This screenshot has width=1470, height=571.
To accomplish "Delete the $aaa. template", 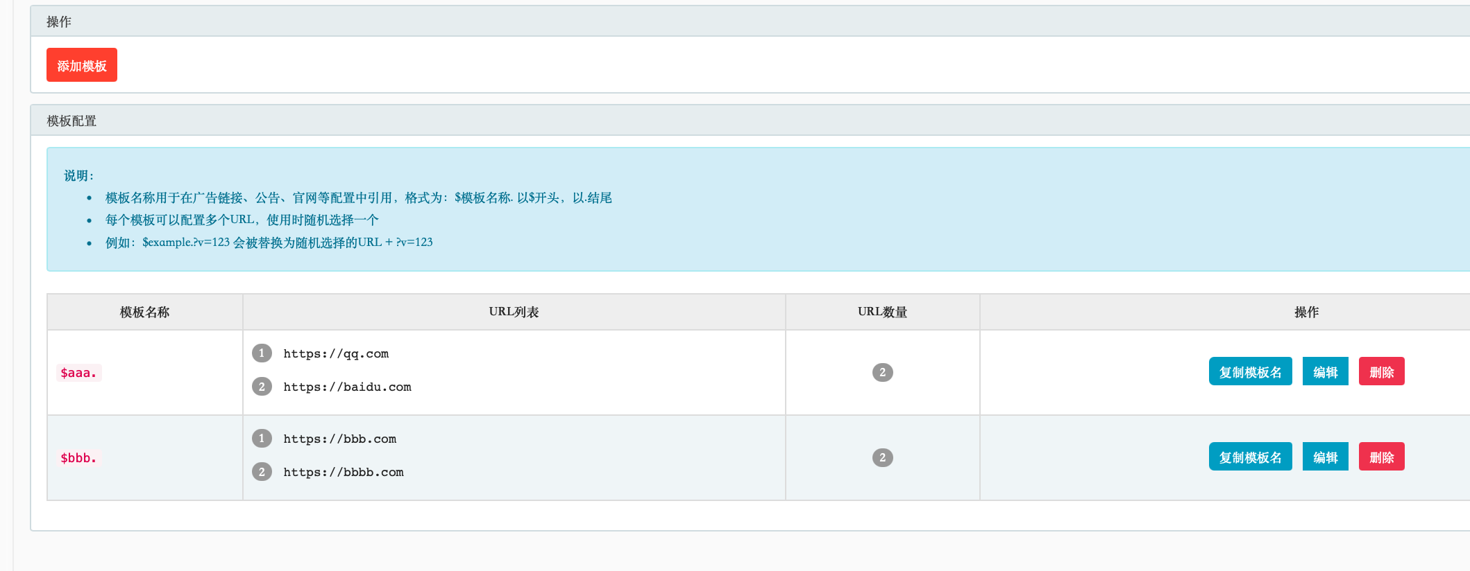I will tap(1381, 372).
